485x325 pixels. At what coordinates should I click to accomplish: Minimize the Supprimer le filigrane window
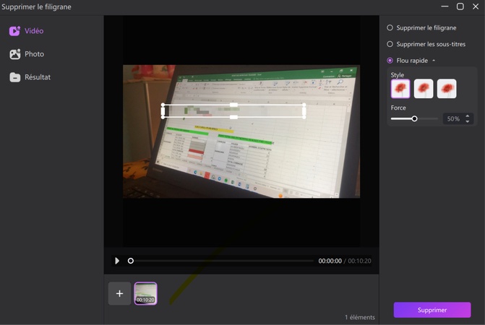point(445,6)
